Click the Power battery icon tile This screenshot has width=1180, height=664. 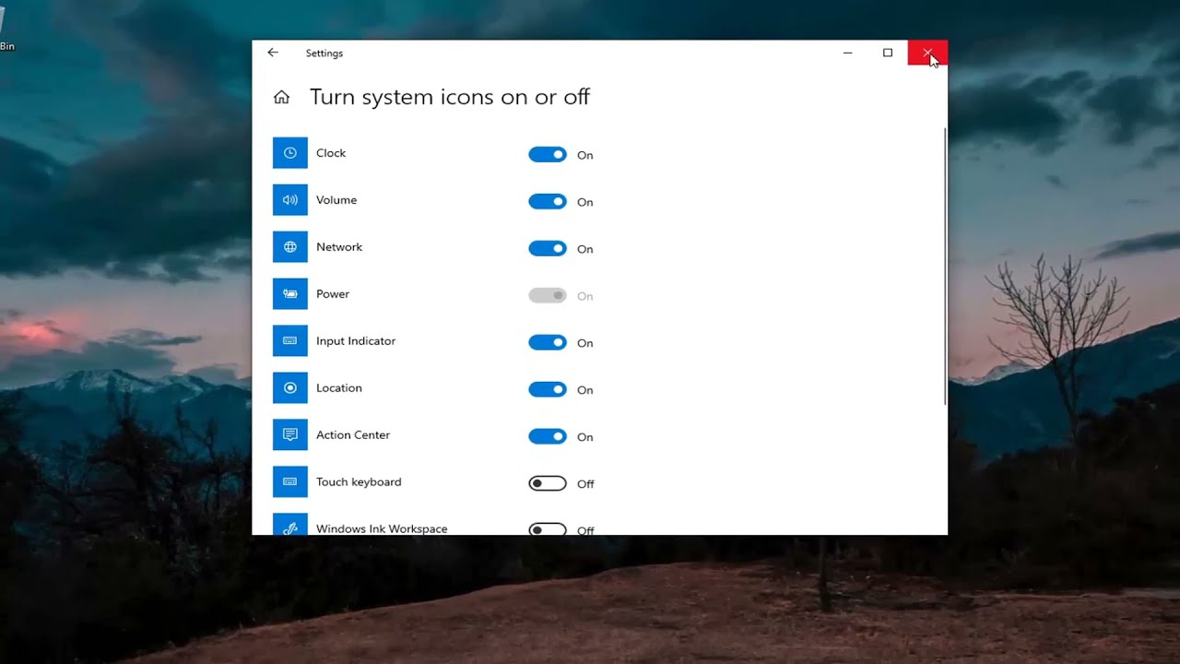[289, 294]
